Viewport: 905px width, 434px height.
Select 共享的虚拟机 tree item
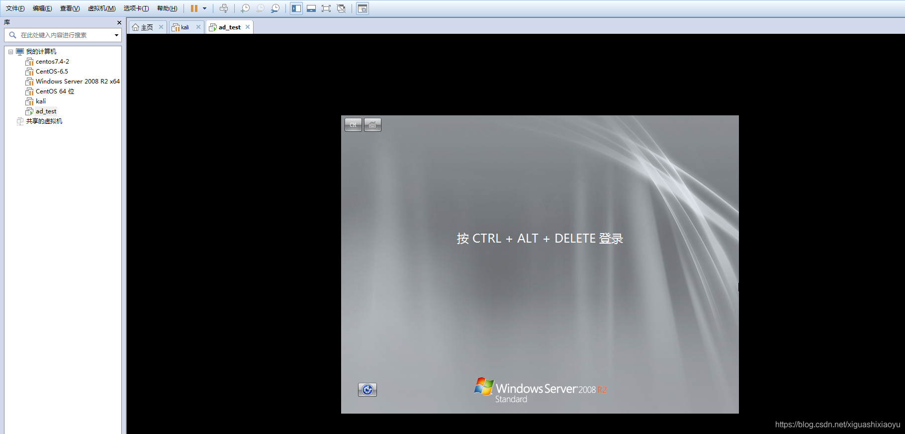[44, 121]
